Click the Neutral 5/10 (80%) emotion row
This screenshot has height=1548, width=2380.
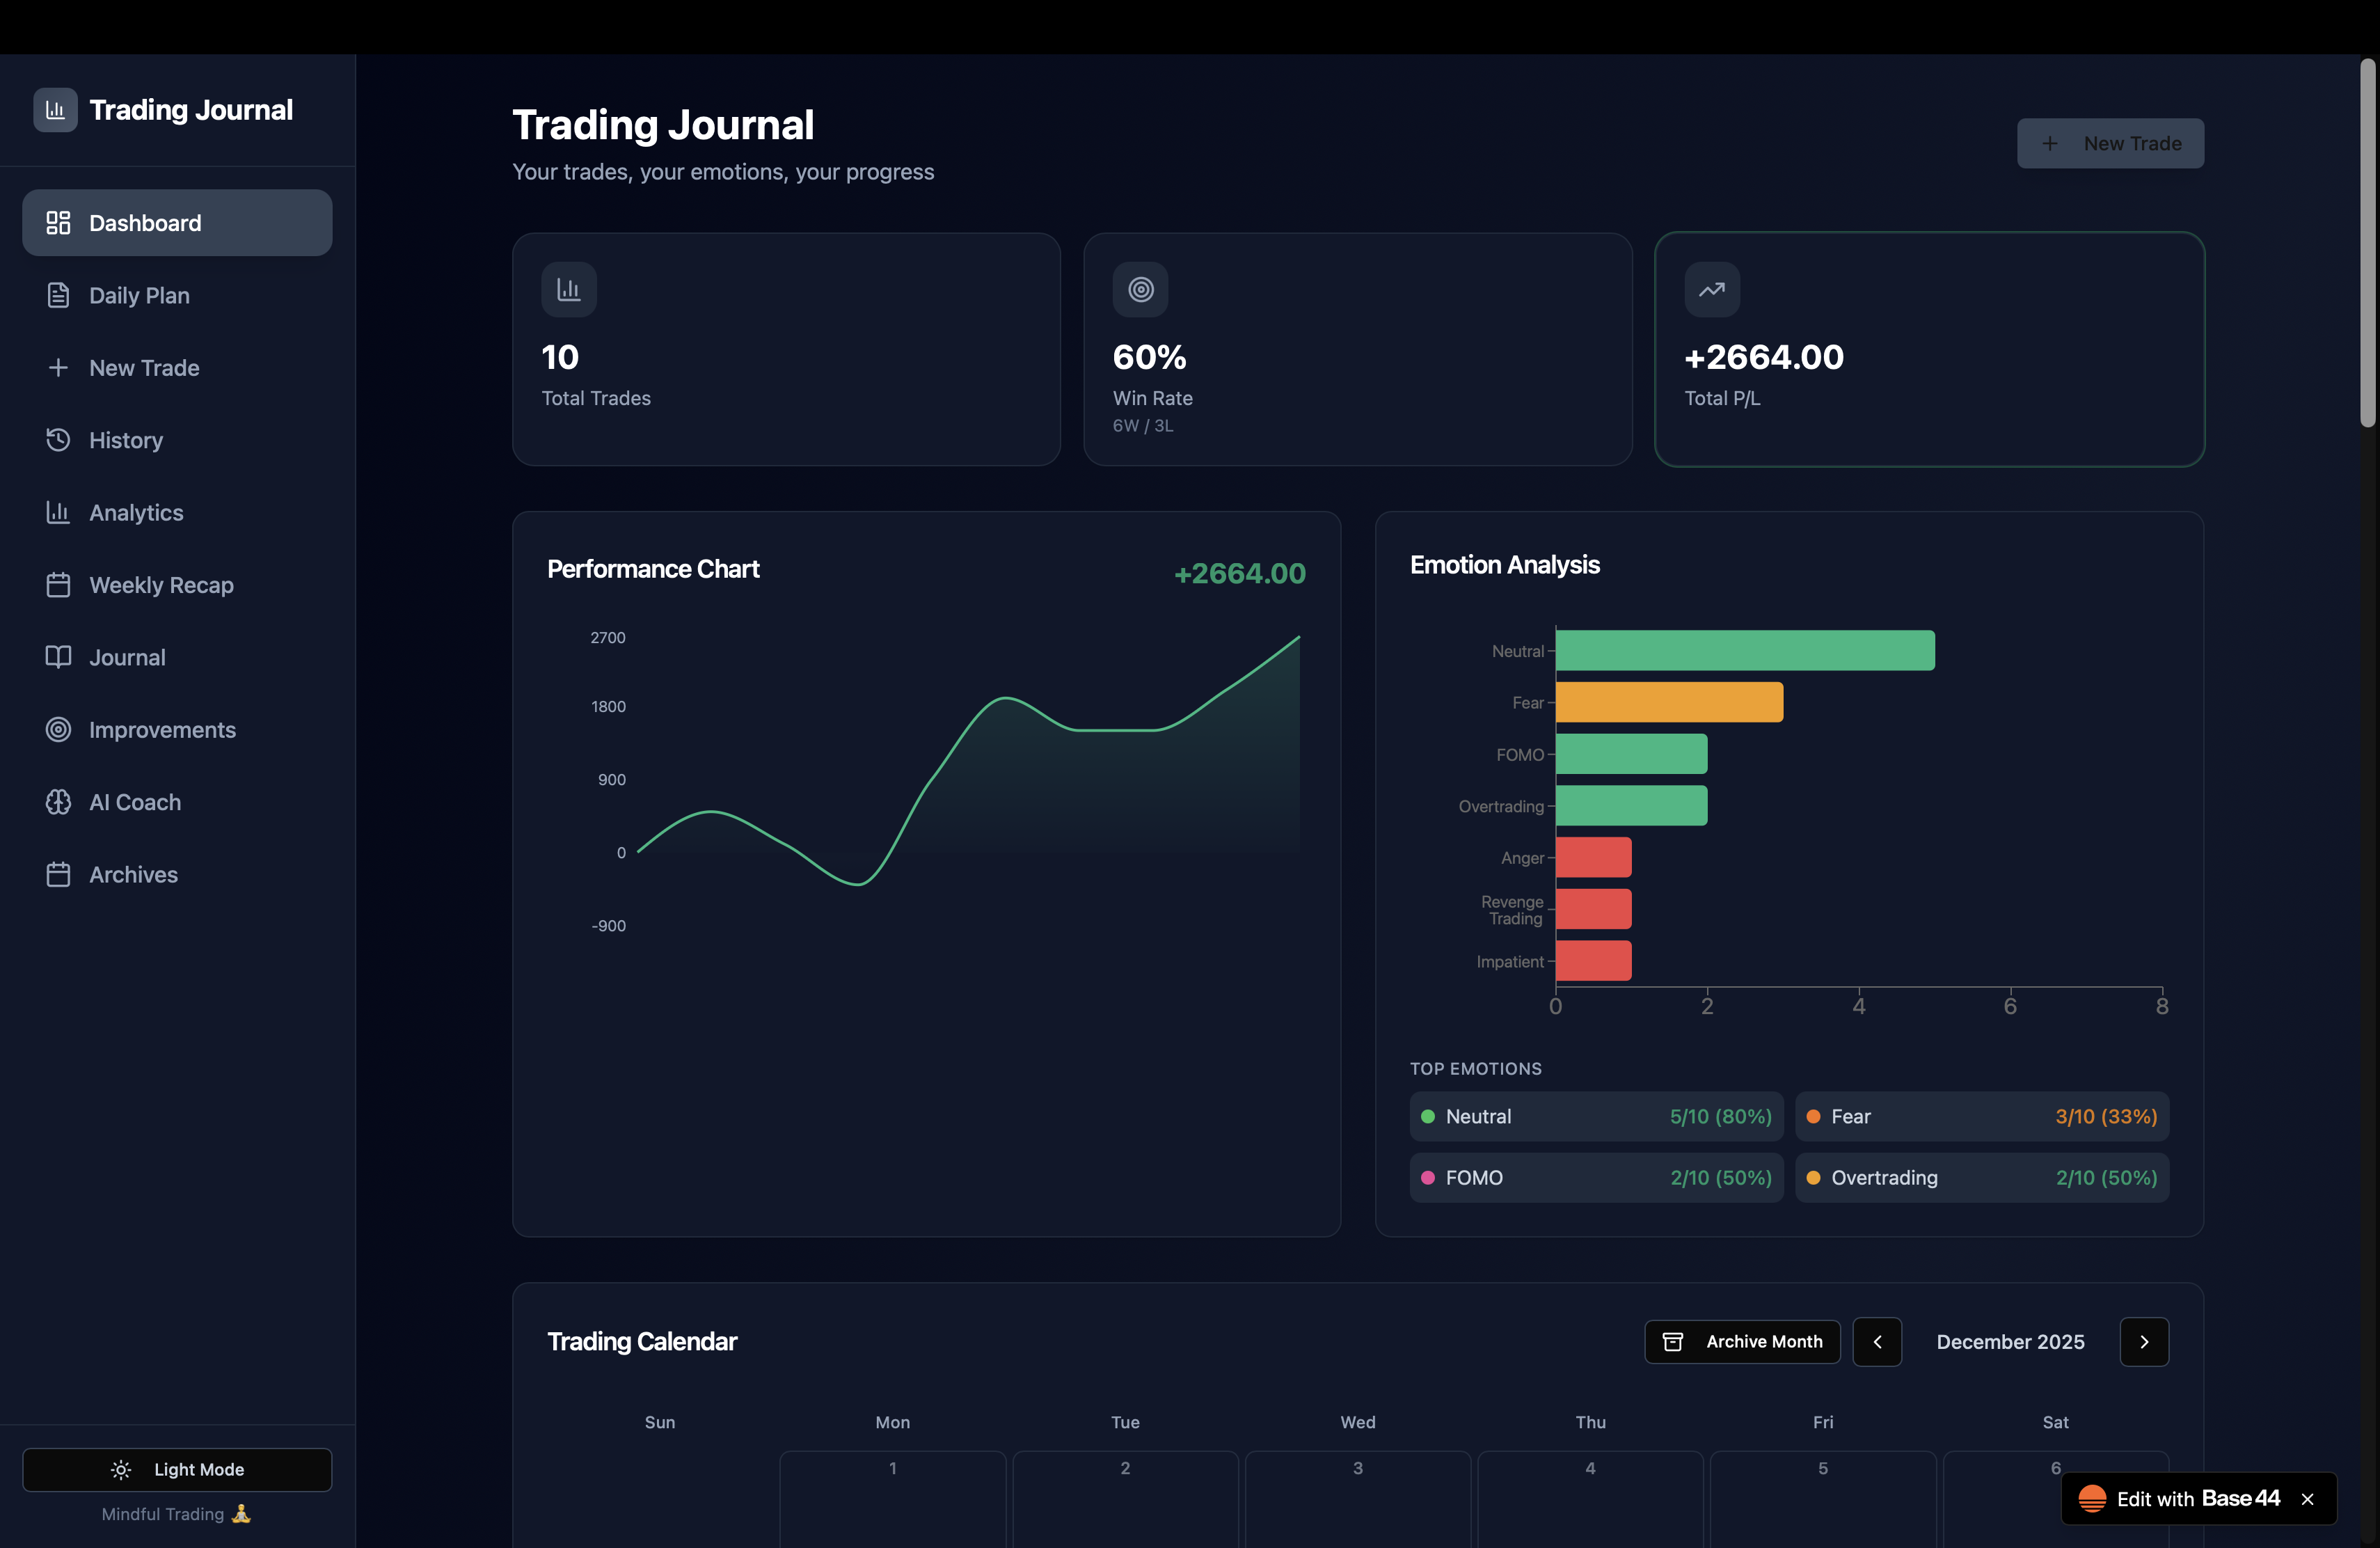pos(1596,1117)
